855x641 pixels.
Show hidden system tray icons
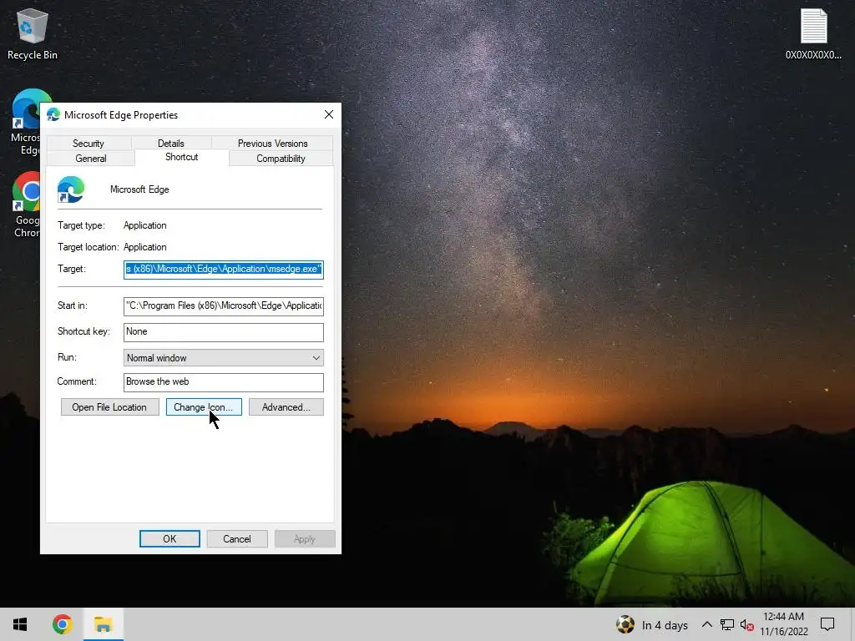[x=706, y=624]
